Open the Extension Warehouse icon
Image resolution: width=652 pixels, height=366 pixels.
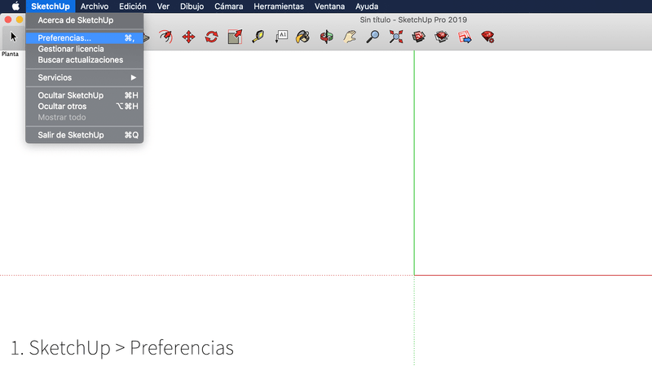pyautogui.click(x=442, y=37)
